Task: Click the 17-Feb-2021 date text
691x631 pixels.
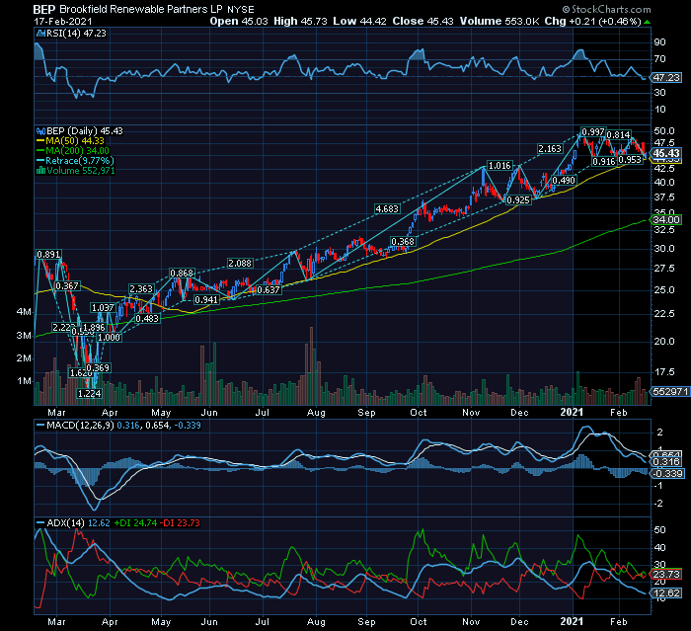Action: 62,22
